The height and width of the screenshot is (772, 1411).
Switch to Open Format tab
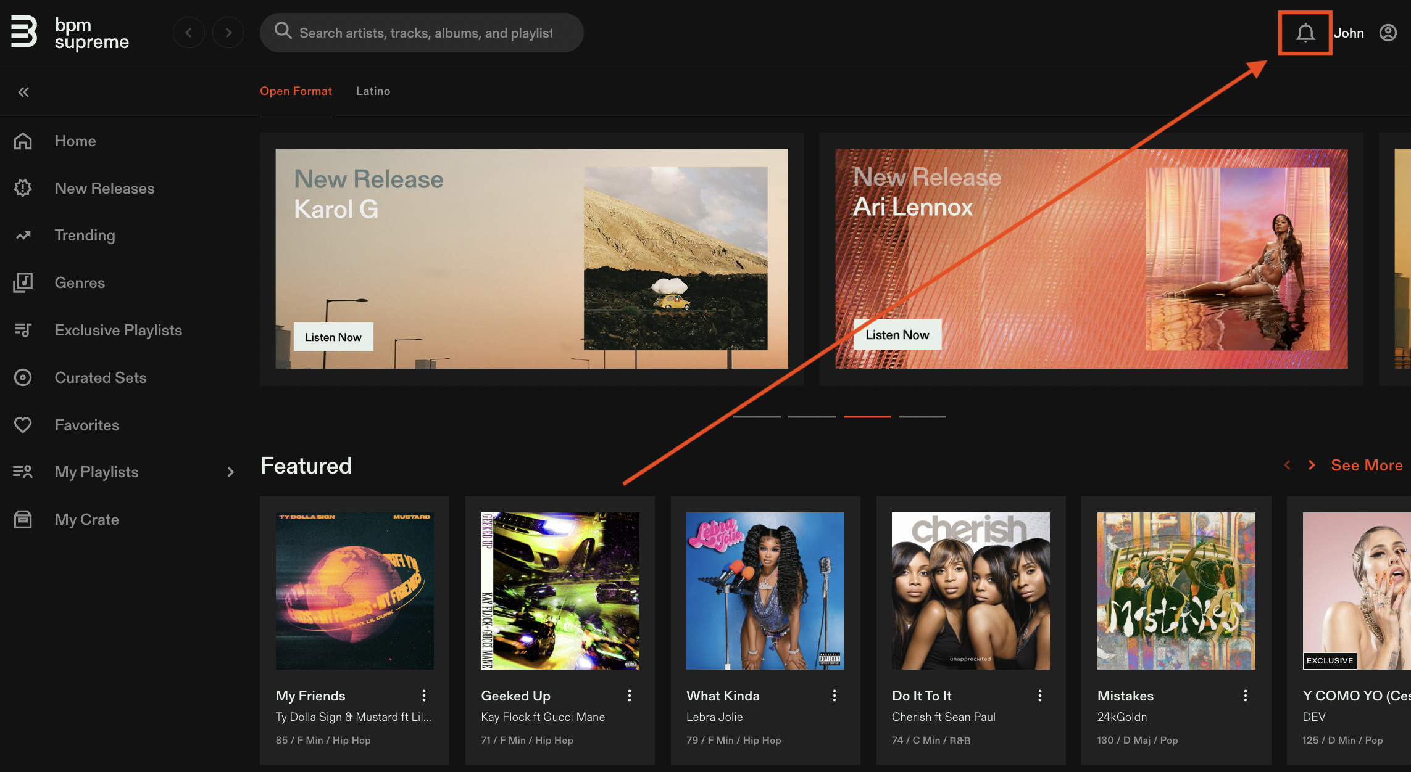(x=296, y=91)
